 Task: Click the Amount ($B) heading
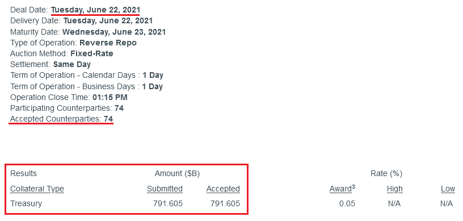point(177,173)
